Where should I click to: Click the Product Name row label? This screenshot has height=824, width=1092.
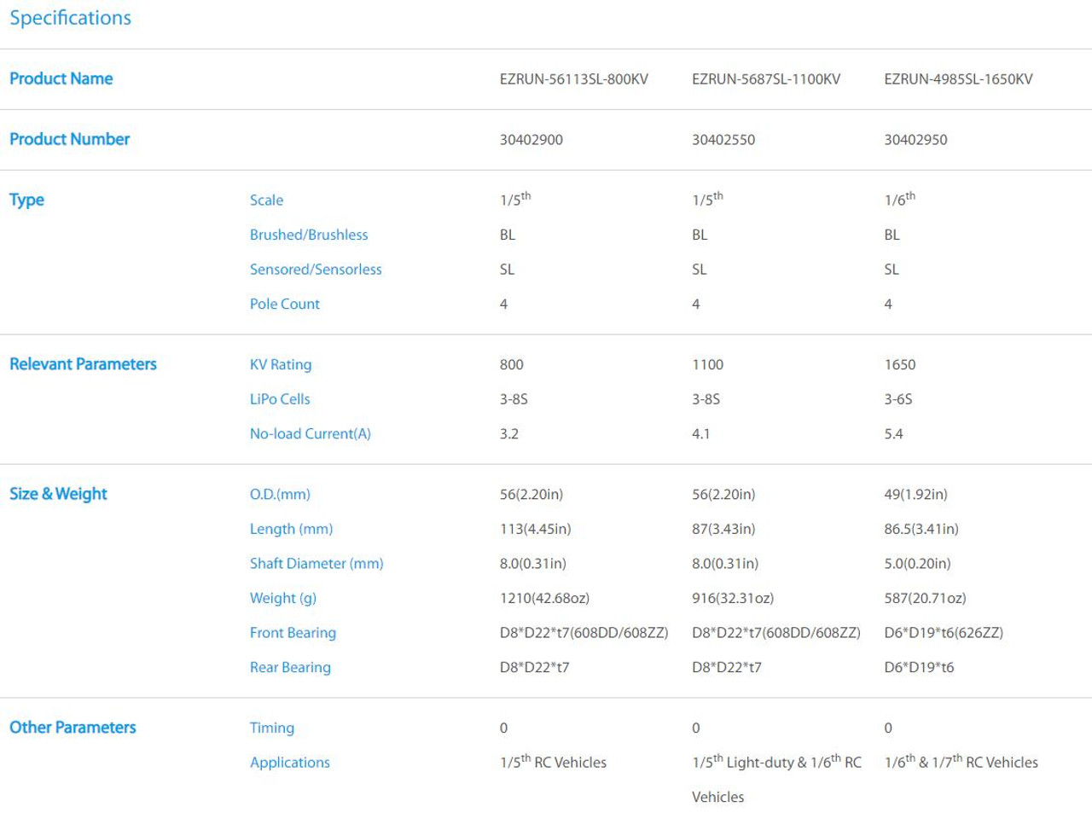pyautogui.click(x=61, y=78)
